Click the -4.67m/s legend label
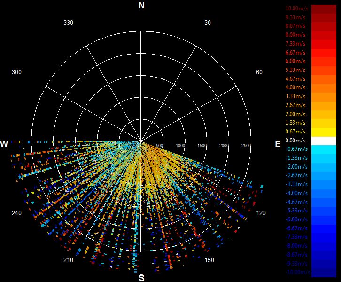The width and height of the screenshot is (341, 282). (296, 202)
